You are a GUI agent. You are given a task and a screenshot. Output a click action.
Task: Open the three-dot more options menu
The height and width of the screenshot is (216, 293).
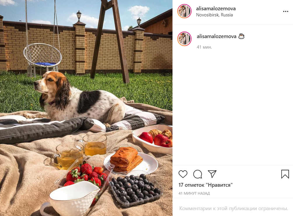coord(285,11)
